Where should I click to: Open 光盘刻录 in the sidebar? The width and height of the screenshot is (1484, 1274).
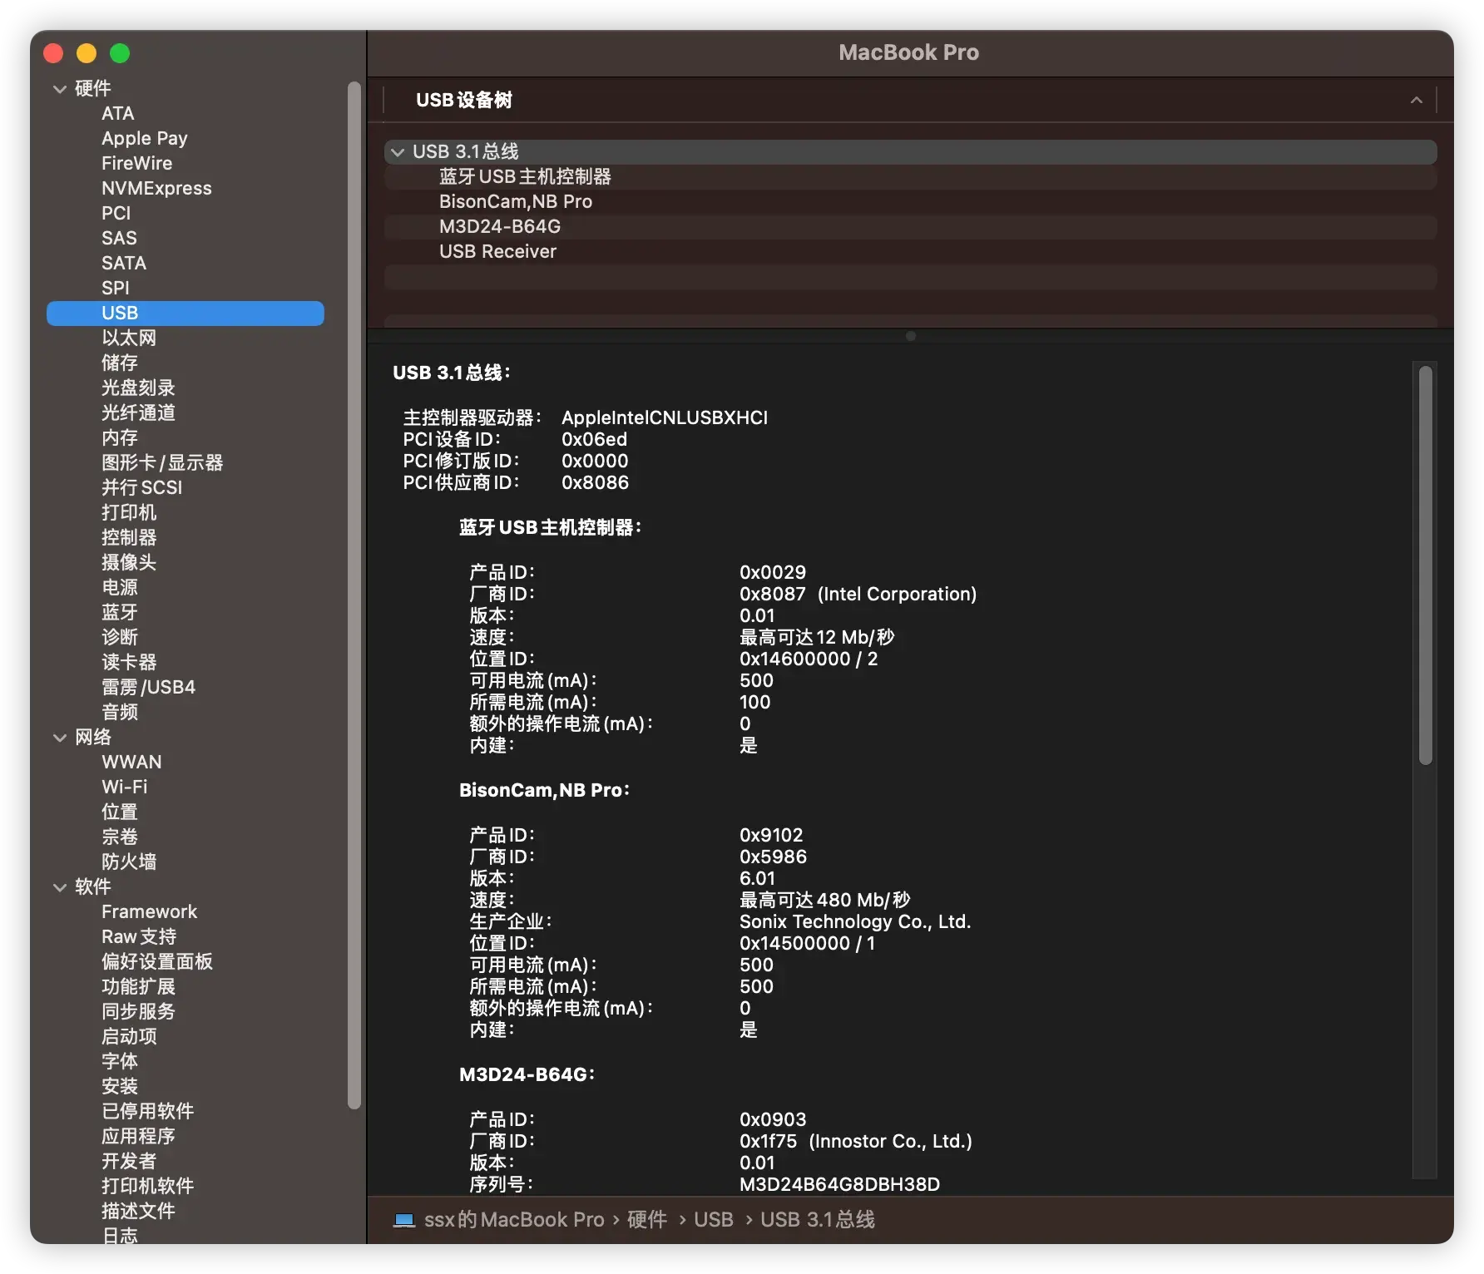(138, 388)
